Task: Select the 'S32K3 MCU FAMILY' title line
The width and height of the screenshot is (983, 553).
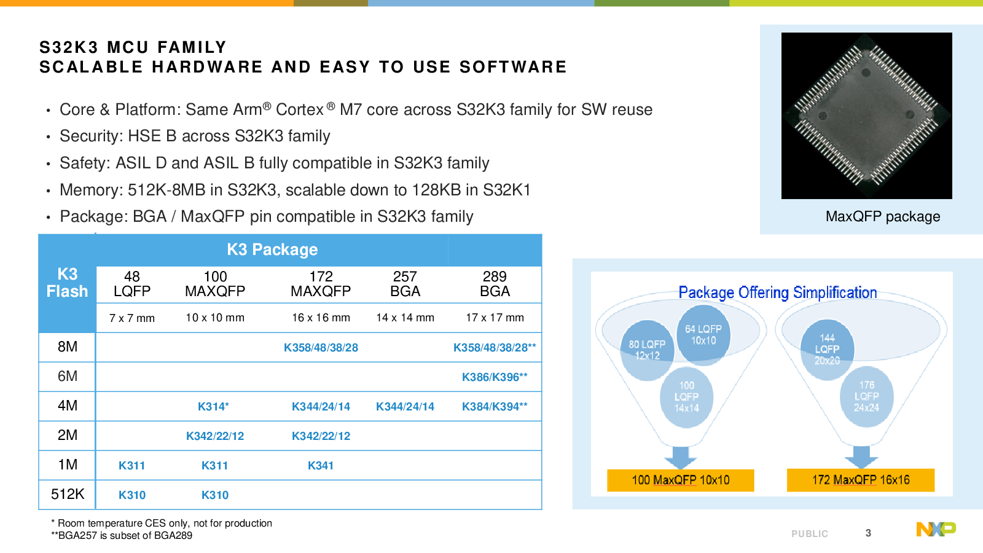Action: [133, 47]
